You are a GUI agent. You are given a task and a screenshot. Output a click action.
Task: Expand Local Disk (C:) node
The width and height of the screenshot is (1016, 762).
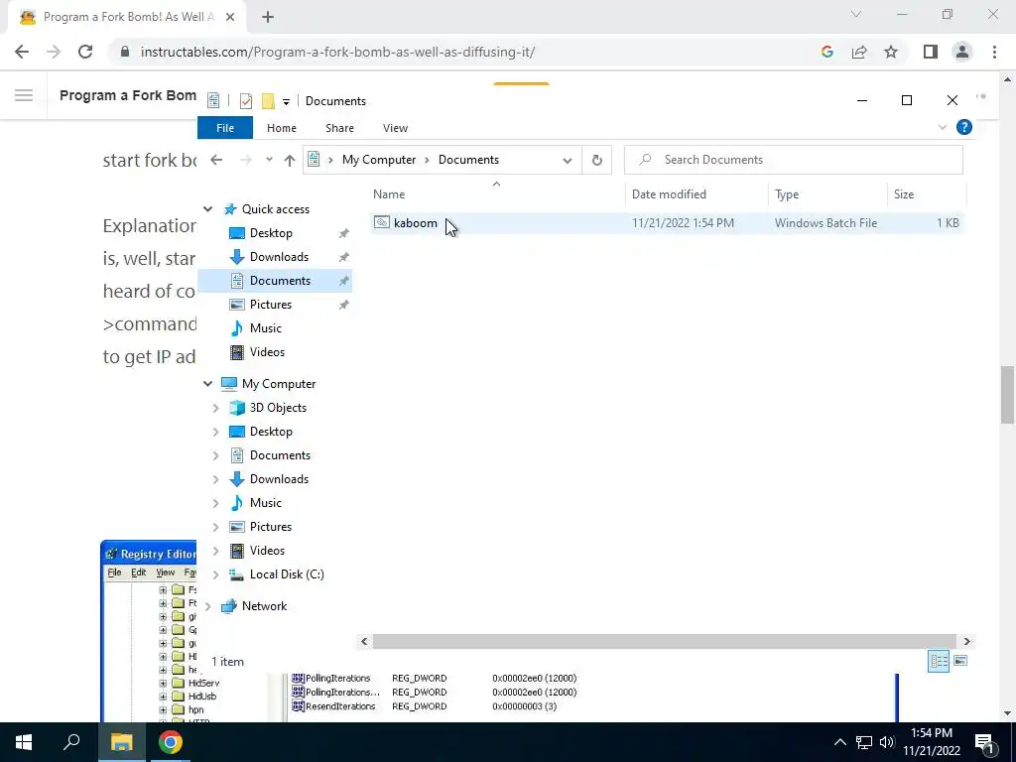tap(215, 574)
